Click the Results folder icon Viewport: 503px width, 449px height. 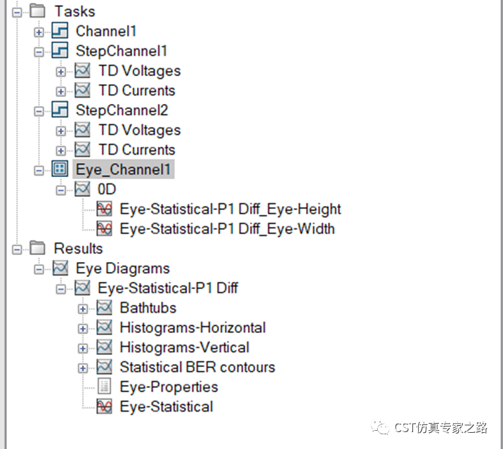(x=38, y=249)
